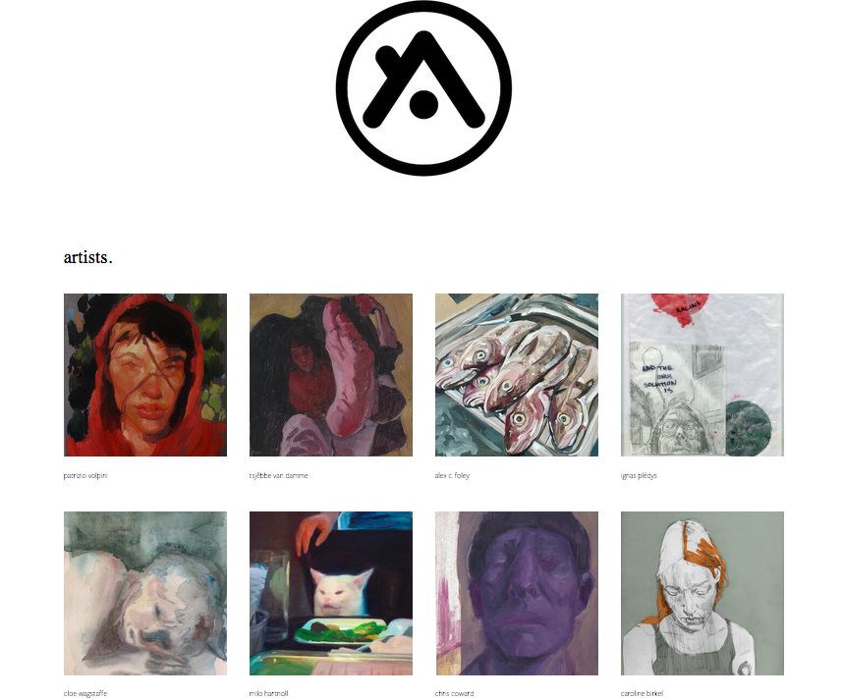842x698 pixels.
Task: Click the 'and the only solution is' handwritten note
Action: coord(659,379)
